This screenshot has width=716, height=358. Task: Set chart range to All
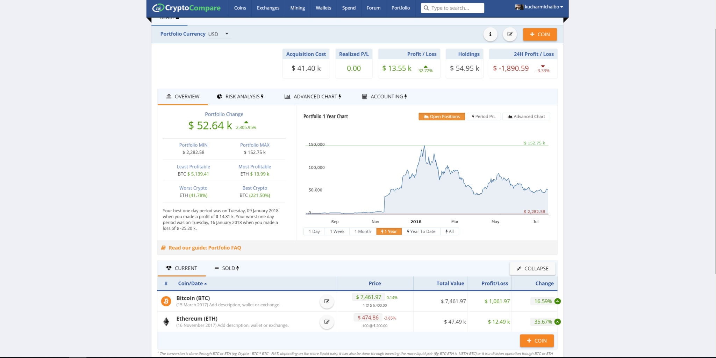[x=450, y=231]
